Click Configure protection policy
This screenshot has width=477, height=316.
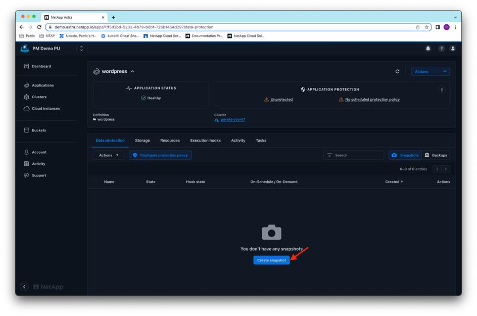160,155
